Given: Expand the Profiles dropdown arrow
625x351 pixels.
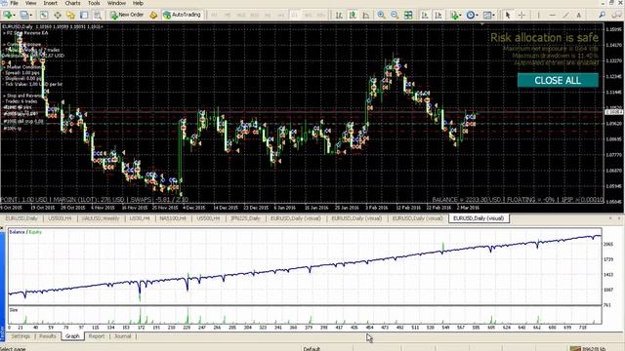Looking at the screenshot, I should coord(30,16).
